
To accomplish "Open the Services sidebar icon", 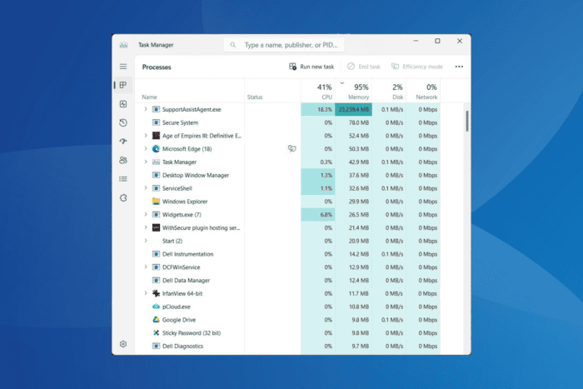I will 123,198.
